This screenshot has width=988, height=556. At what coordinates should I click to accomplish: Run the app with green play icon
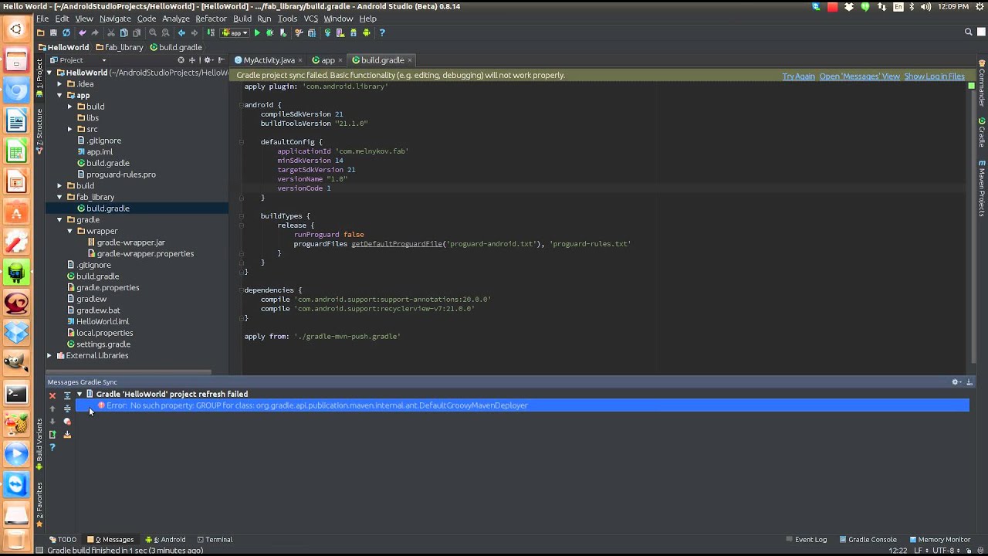click(x=258, y=32)
